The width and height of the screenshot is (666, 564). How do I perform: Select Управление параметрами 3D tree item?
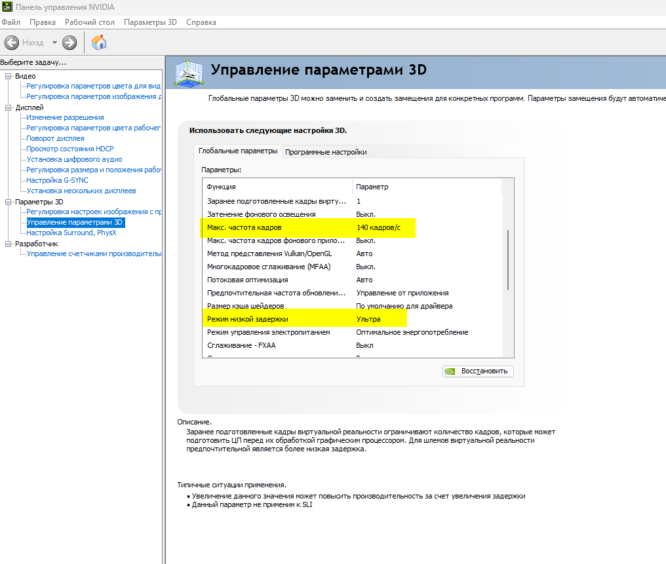coord(75,222)
